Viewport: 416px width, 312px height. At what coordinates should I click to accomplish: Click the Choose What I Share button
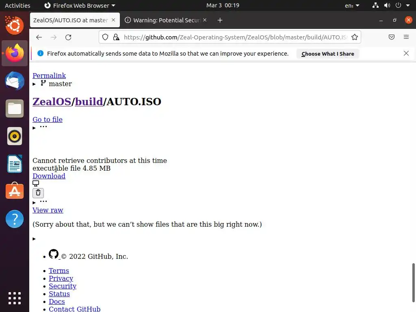pyautogui.click(x=328, y=54)
